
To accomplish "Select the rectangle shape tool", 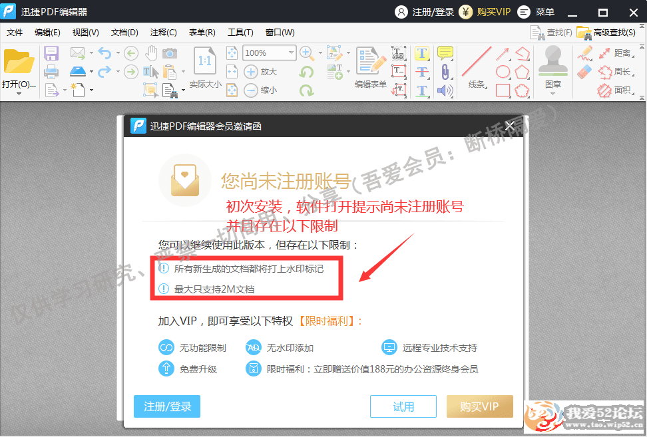I will [x=503, y=90].
